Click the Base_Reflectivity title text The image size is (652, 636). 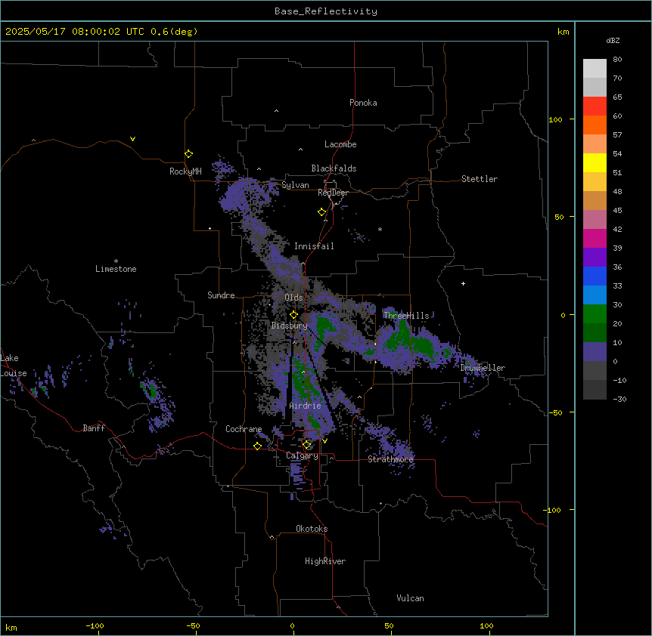pyautogui.click(x=326, y=11)
